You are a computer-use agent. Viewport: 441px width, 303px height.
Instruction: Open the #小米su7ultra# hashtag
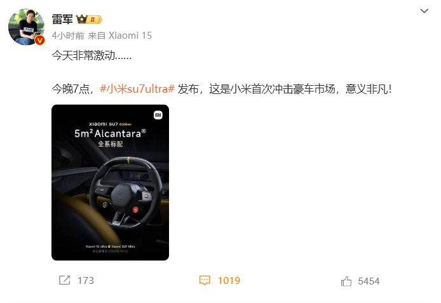pyautogui.click(x=137, y=89)
